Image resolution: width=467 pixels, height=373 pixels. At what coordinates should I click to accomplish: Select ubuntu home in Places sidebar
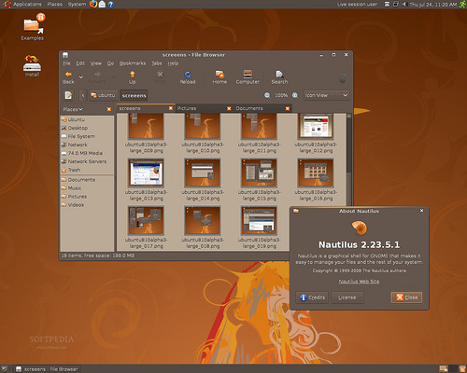(x=87, y=119)
